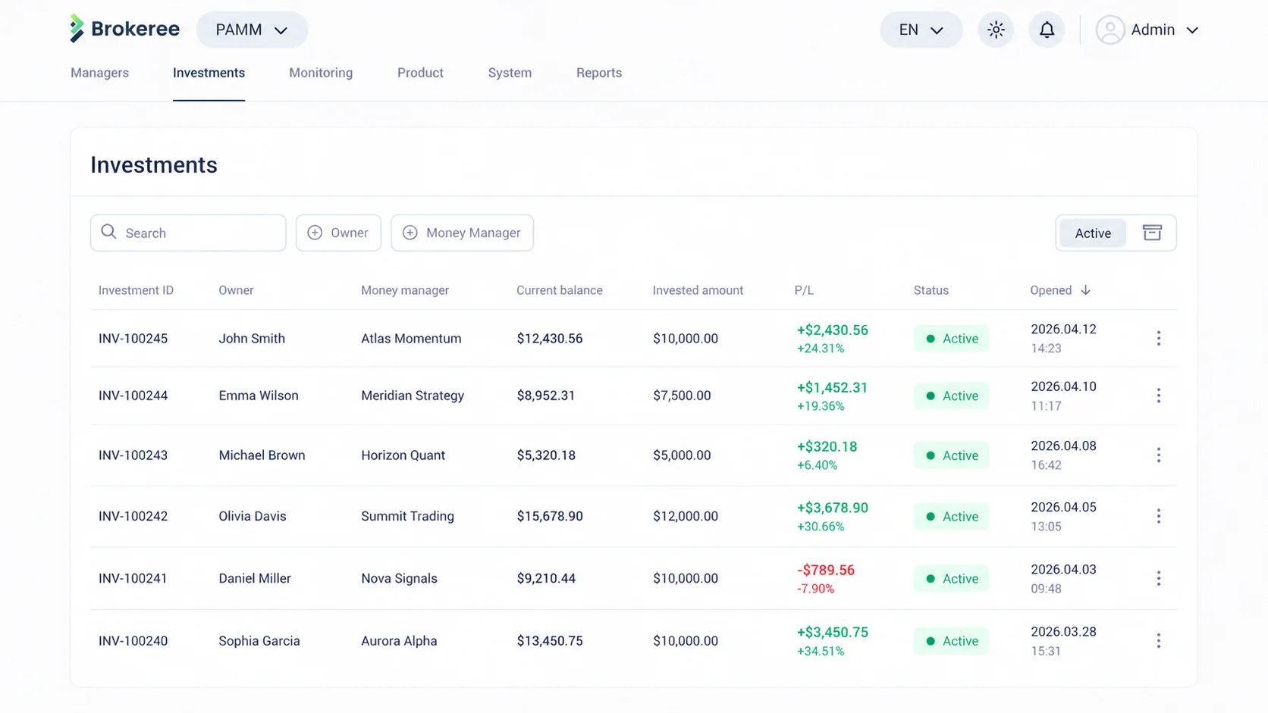Click owner name Emma Wilson
This screenshot has width=1268, height=713.
coord(259,396)
